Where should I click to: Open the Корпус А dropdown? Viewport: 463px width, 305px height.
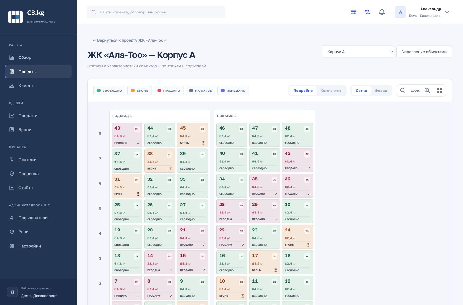click(x=358, y=52)
